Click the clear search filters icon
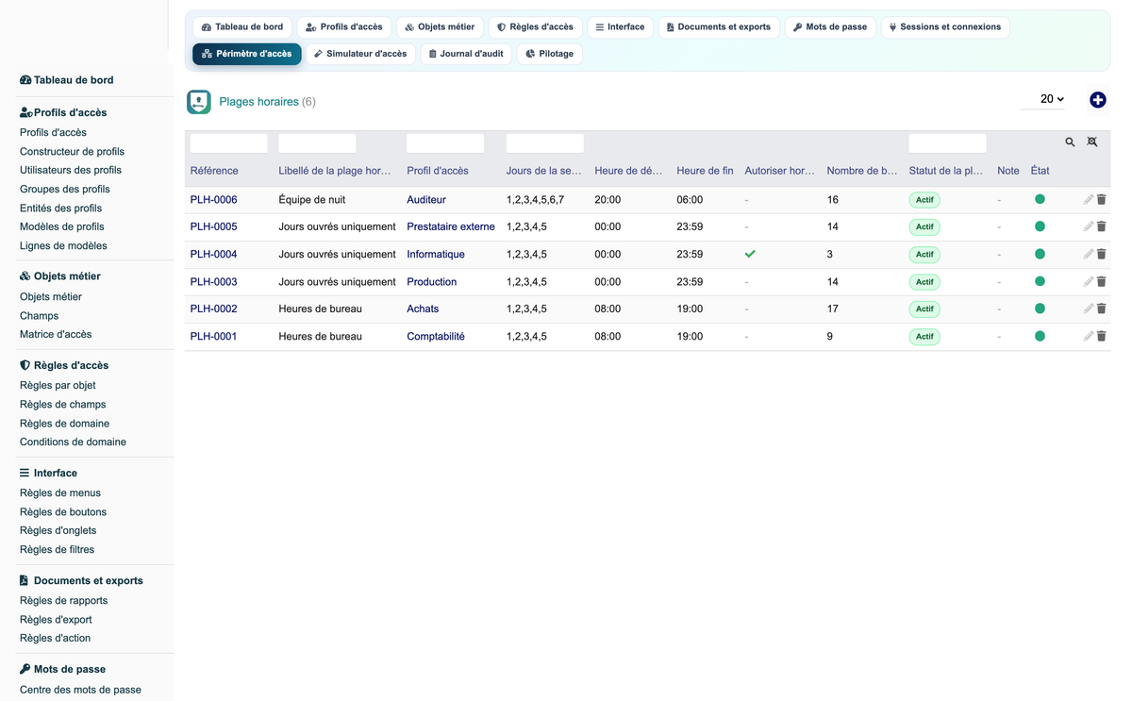This screenshot has width=1132, height=701. (x=1092, y=142)
